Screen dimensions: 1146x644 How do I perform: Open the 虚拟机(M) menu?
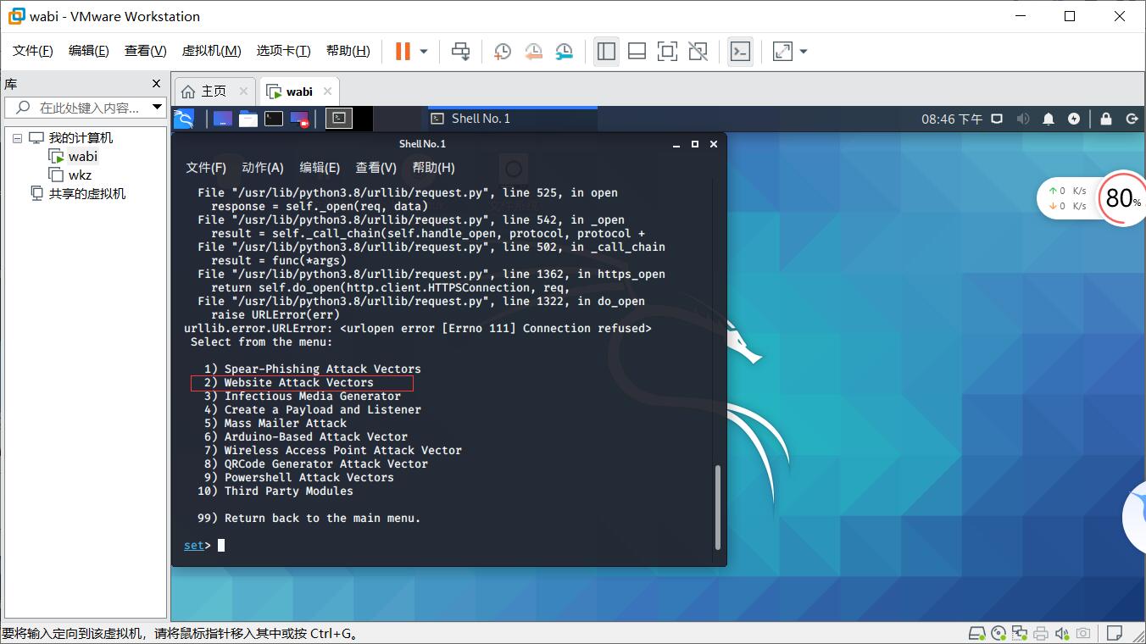click(212, 51)
